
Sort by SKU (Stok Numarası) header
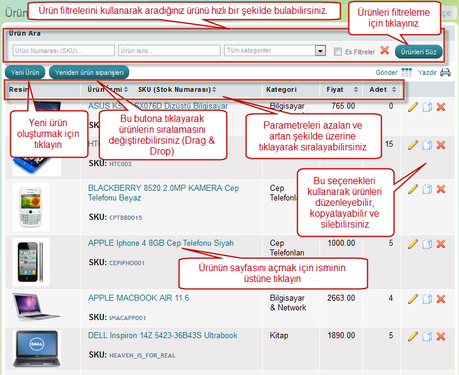pyautogui.click(x=174, y=89)
